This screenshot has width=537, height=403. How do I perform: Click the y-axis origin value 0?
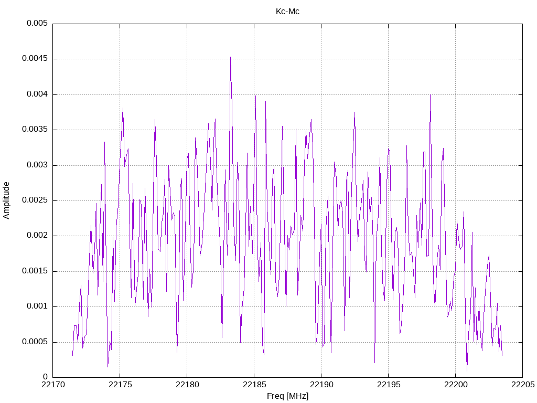(x=45, y=377)
